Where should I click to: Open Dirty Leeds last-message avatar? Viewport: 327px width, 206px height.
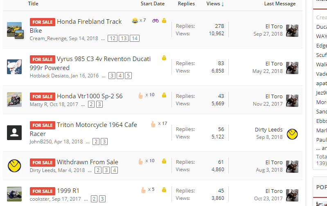pos(292,134)
